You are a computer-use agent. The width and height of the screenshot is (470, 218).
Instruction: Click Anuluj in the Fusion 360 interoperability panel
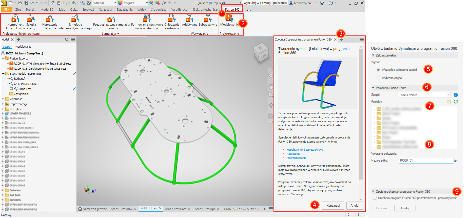tap(355, 206)
